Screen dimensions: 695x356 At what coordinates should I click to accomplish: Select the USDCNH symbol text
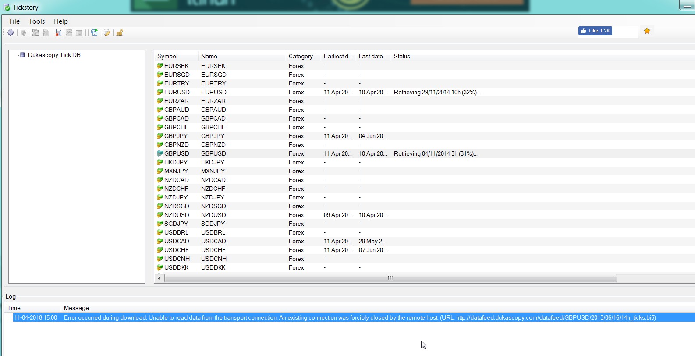177,259
